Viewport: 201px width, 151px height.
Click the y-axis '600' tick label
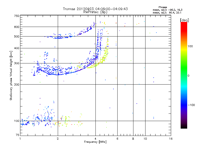(x=17, y=27)
